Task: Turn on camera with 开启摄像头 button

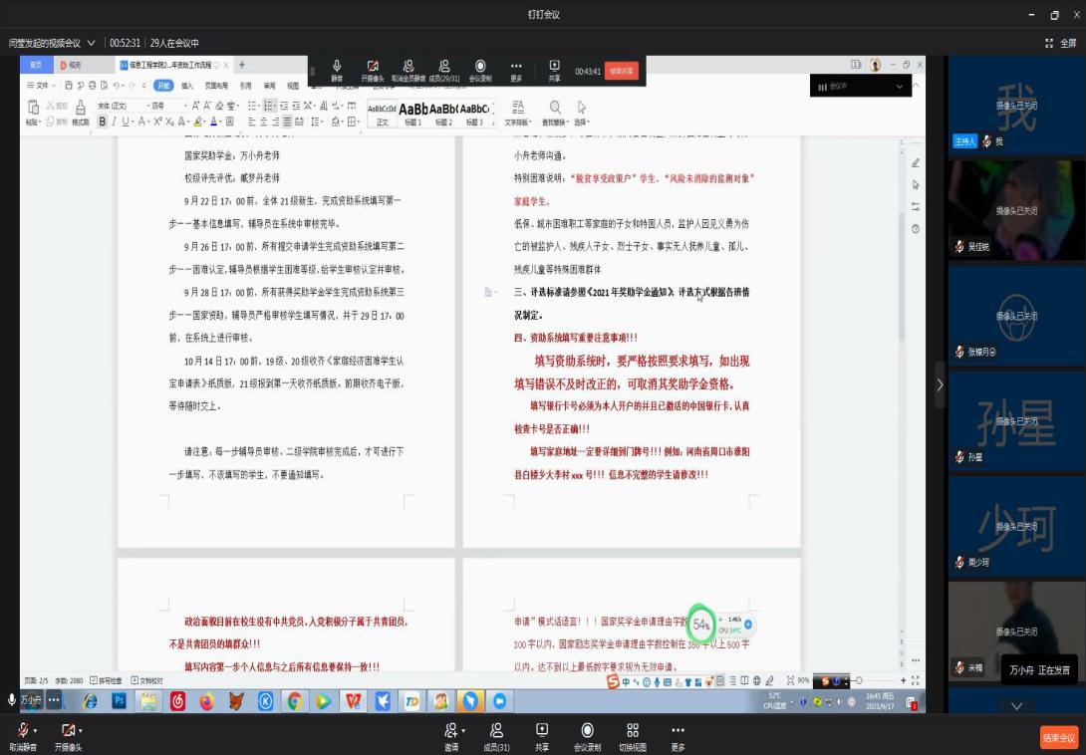Action: (x=67, y=732)
